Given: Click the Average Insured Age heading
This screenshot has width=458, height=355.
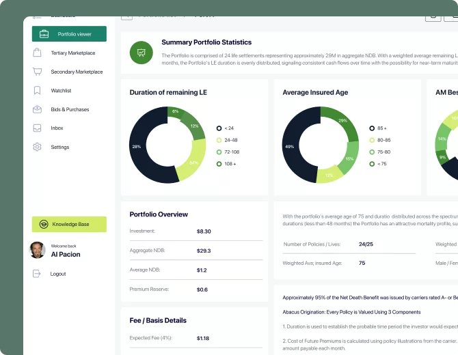Looking at the screenshot, I should (315, 92).
